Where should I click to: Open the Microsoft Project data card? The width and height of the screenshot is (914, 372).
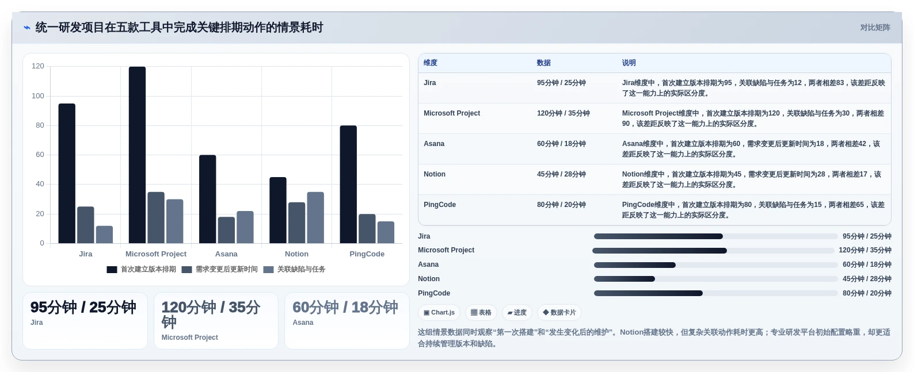(216, 321)
